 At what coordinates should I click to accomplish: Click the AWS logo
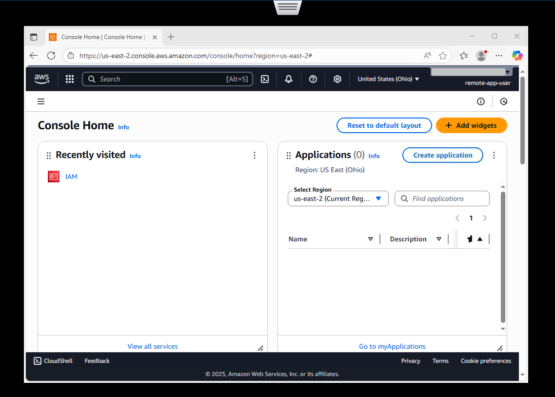click(42, 79)
